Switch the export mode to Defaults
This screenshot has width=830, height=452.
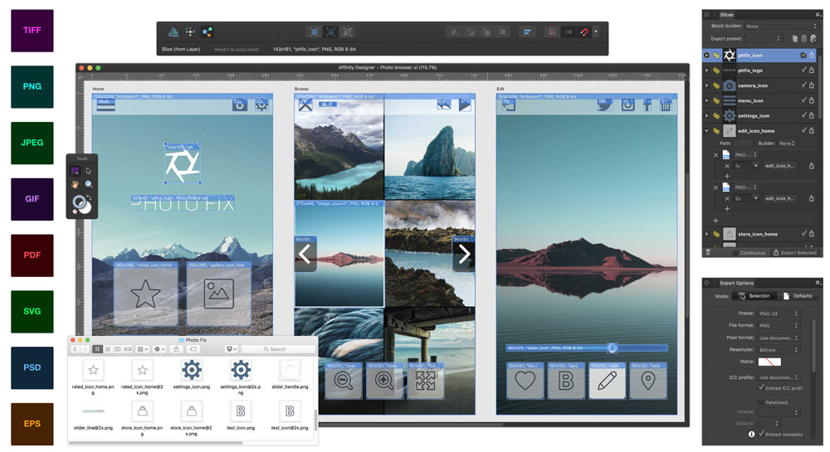pyautogui.click(x=798, y=296)
